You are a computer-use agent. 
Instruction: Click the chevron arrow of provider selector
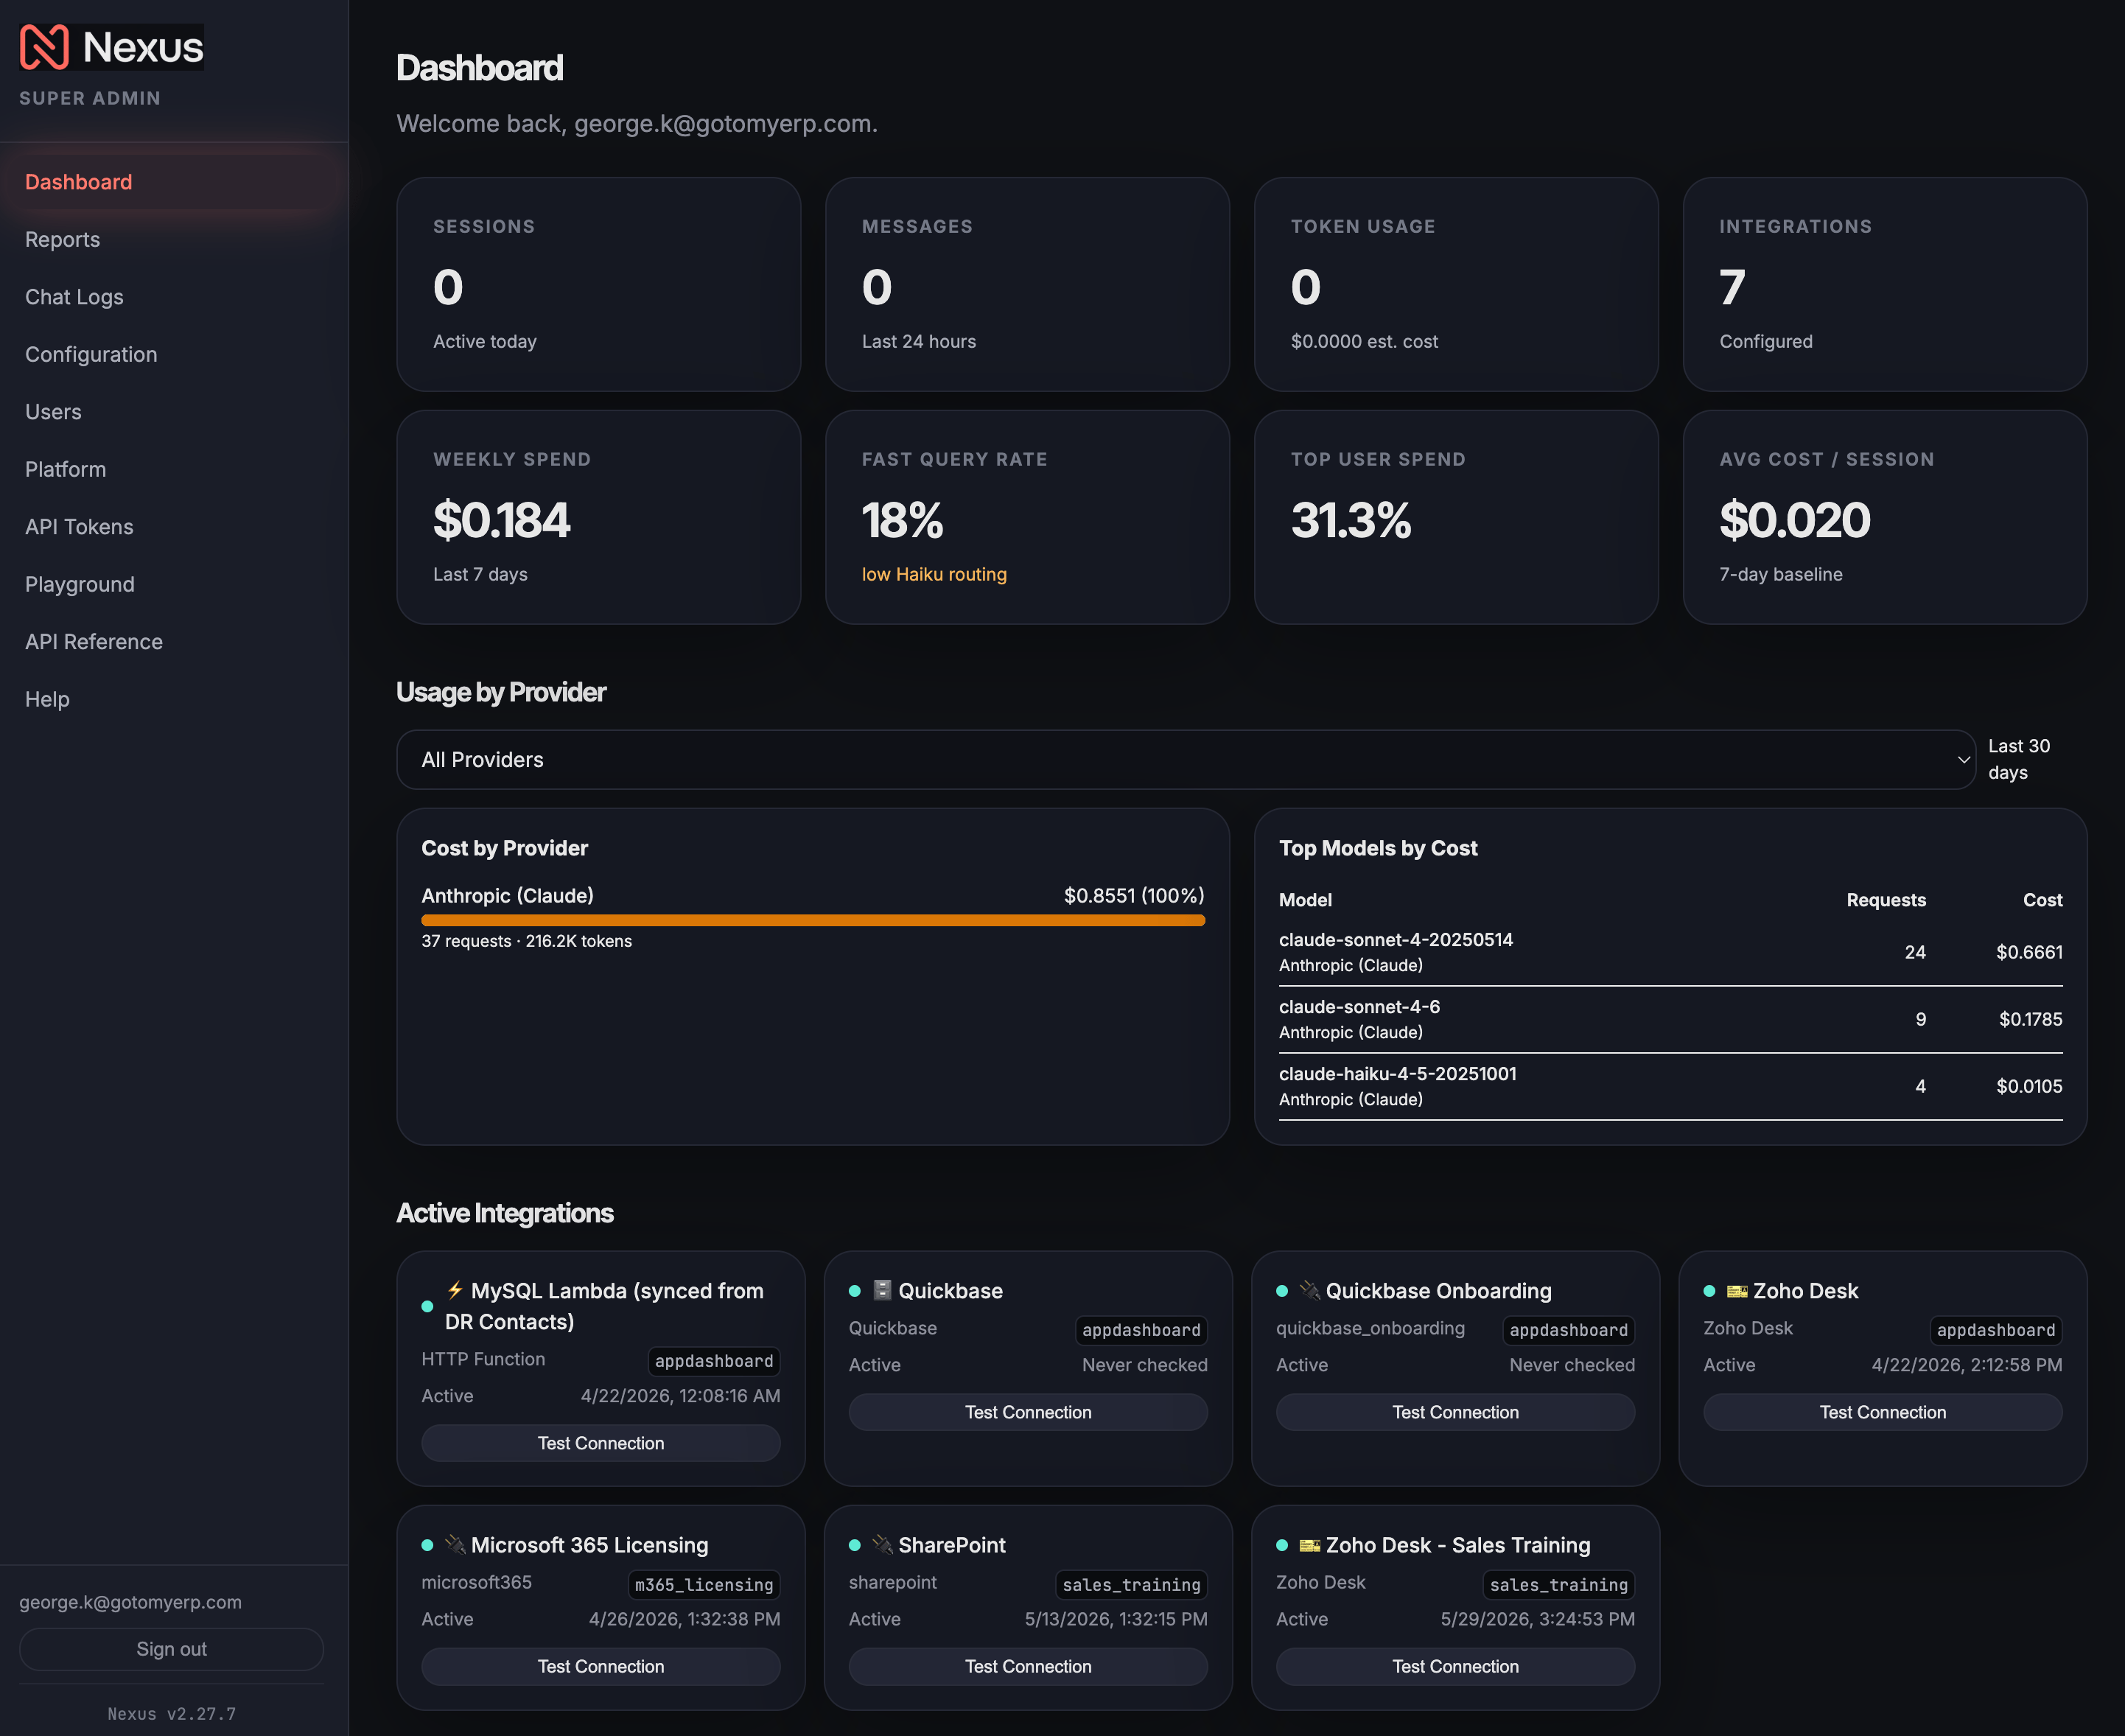[x=1963, y=760]
